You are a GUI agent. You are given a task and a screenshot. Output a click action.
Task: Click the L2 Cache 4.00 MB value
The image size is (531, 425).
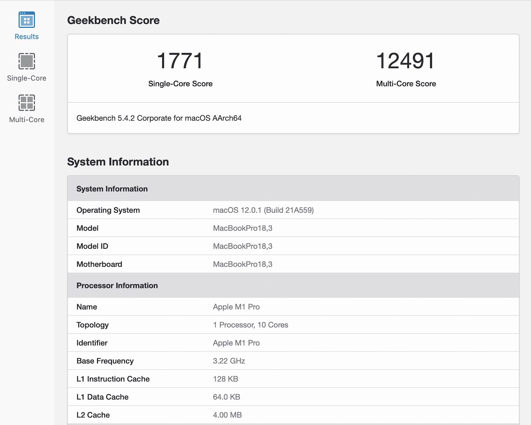(x=227, y=415)
